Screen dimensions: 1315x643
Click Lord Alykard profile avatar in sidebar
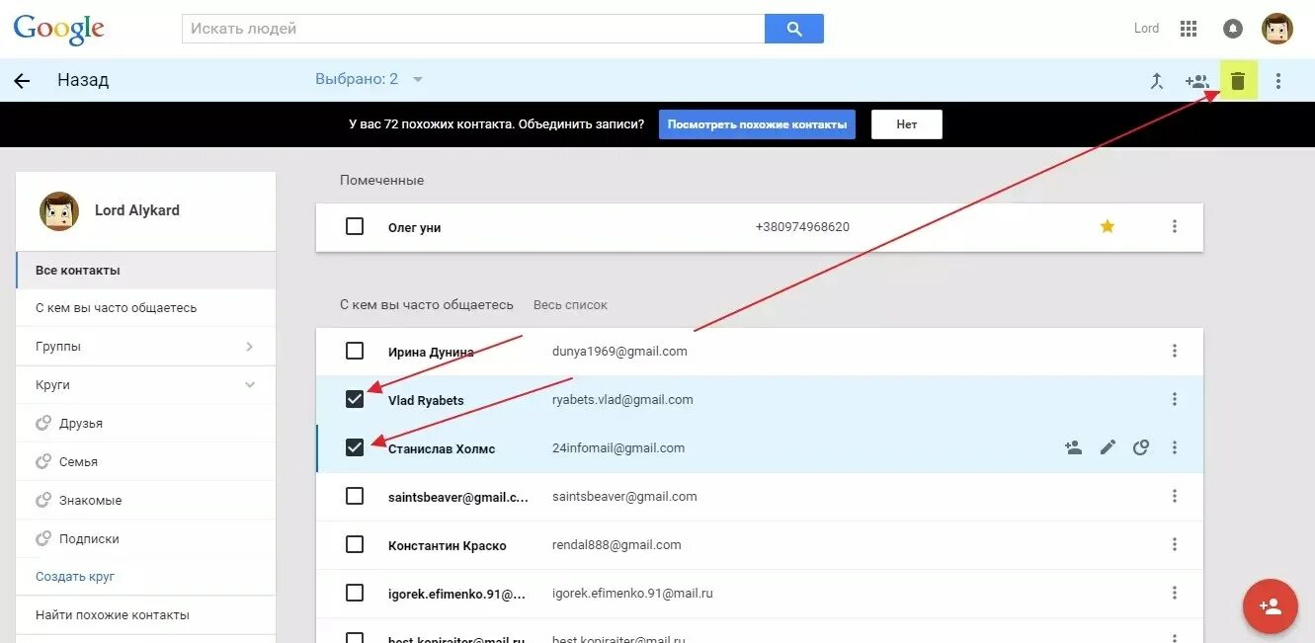click(59, 211)
